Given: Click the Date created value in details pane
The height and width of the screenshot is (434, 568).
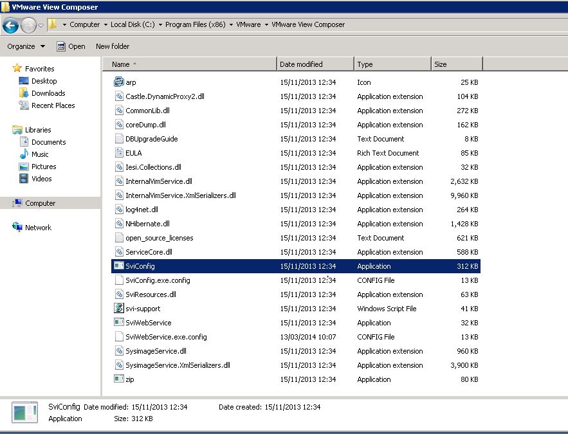Looking at the screenshot, I should [x=292, y=407].
